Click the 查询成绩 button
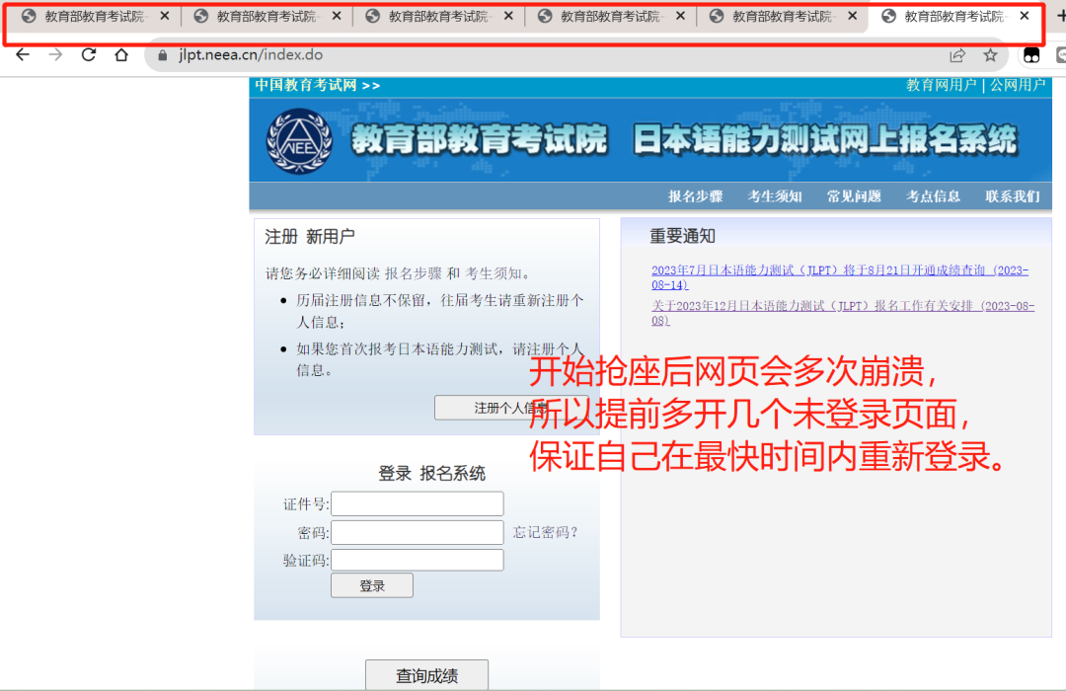The height and width of the screenshot is (691, 1066). tap(426, 676)
